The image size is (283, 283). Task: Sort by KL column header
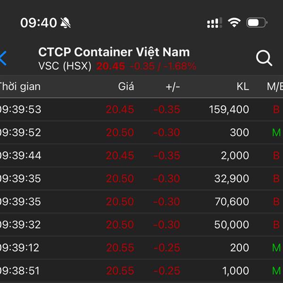[242, 86]
